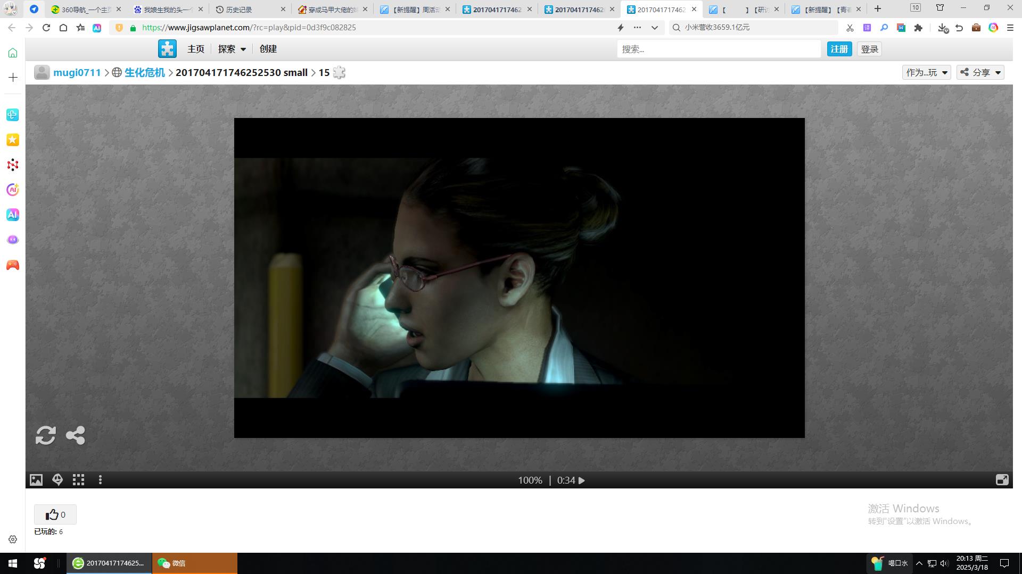Screen dimensions: 1022x574
Task: Open the 生化危机 album link
Action: (x=145, y=73)
